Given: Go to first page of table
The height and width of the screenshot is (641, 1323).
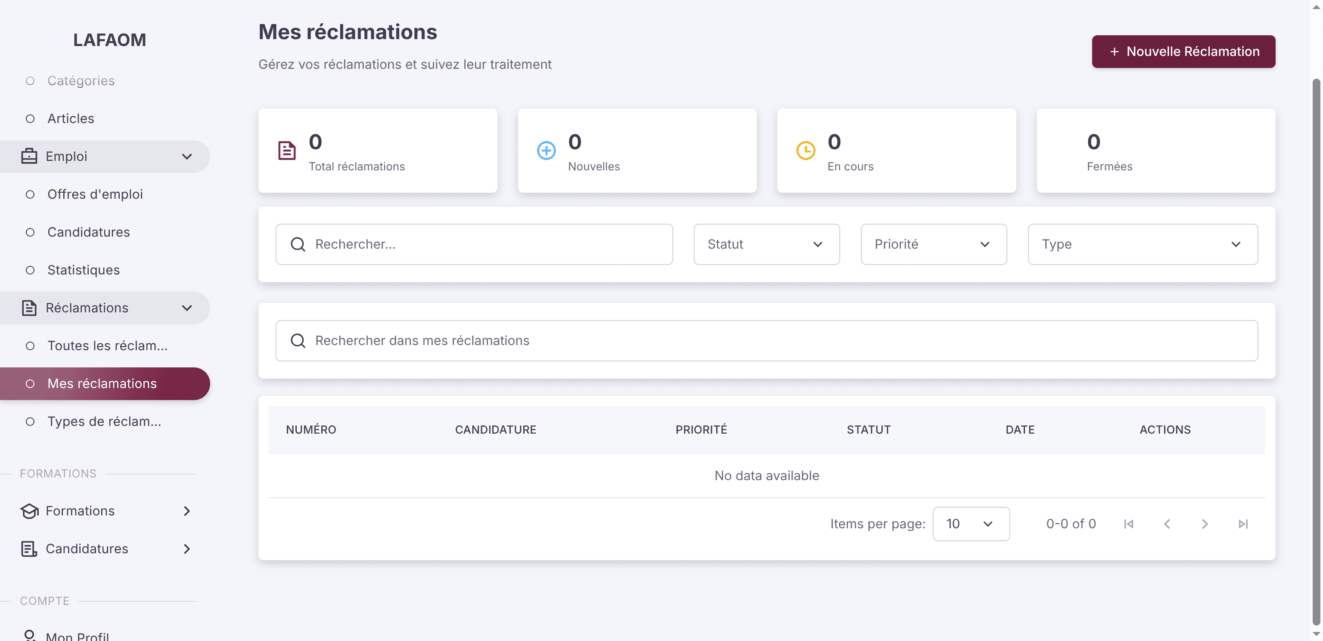Looking at the screenshot, I should (x=1128, y=524).
